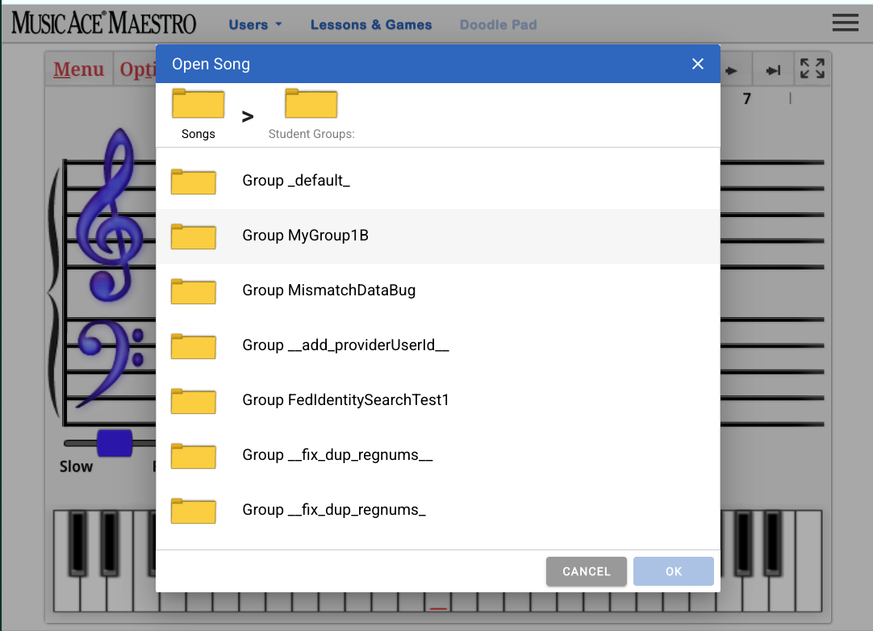Open the Options menu
The width and height of the screenshot is (873, 631).
pyautogui.click(x=137, y=69)
